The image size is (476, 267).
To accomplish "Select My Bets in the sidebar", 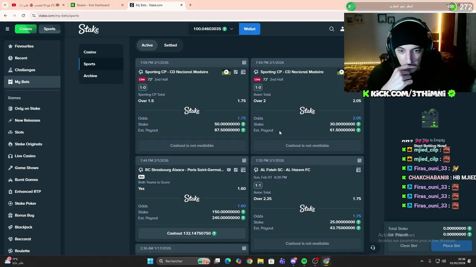I will (x=32, y=82).
